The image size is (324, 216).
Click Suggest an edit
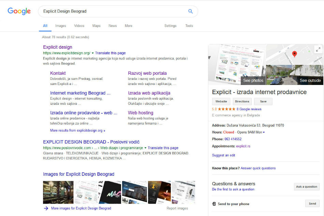click(223, 155)
